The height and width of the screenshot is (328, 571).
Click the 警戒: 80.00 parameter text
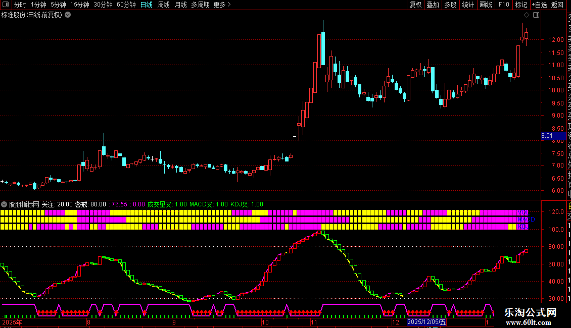(x=90, y=204)
